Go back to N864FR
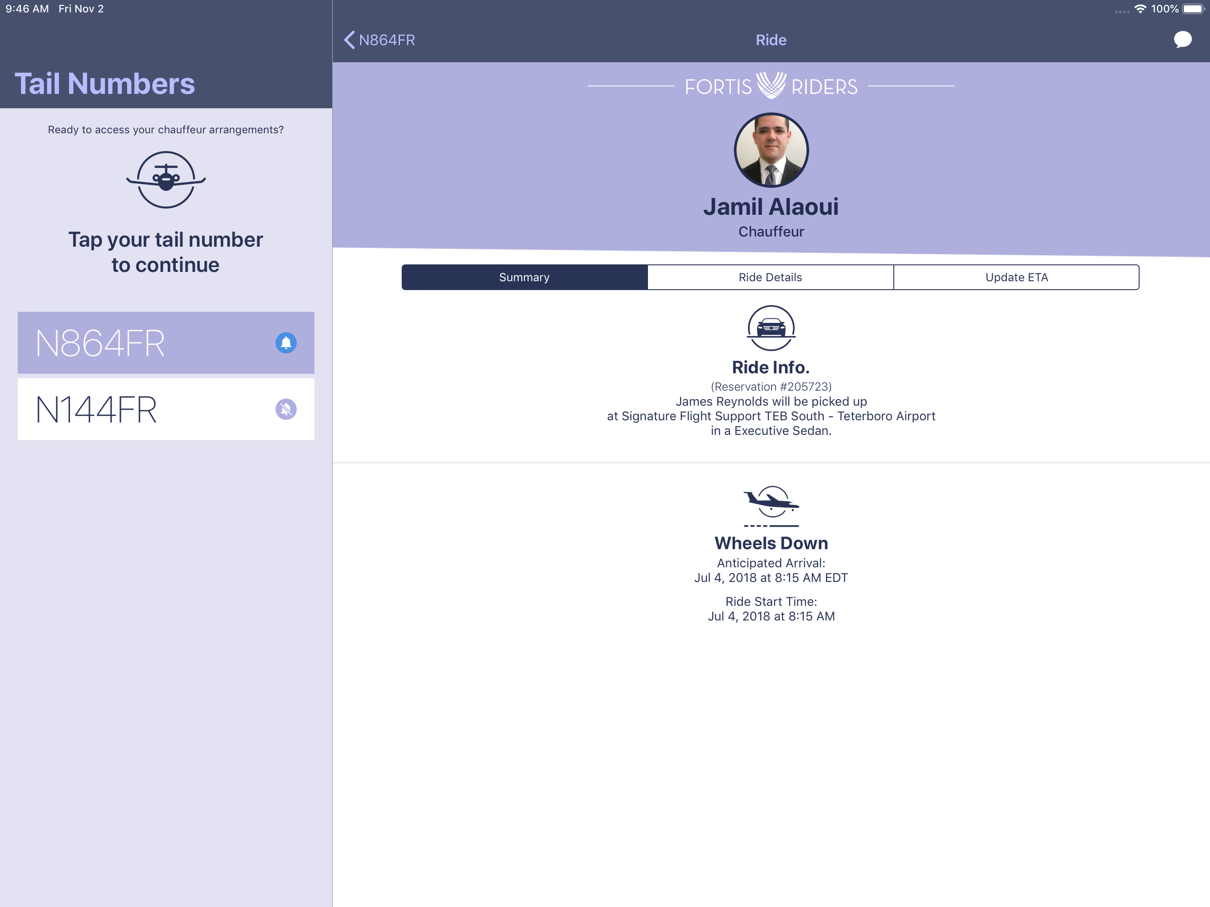 [x=380, y=40]
